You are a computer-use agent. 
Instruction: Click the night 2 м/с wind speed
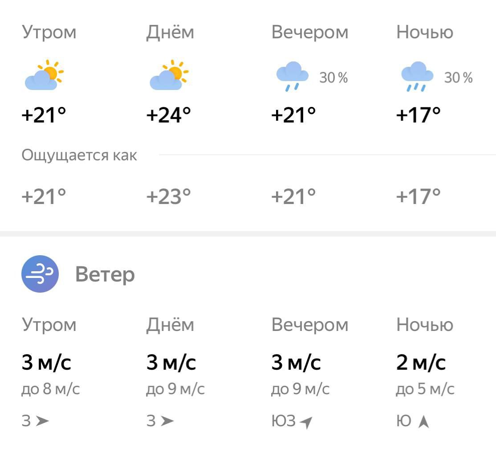click(x=421, y=363)
